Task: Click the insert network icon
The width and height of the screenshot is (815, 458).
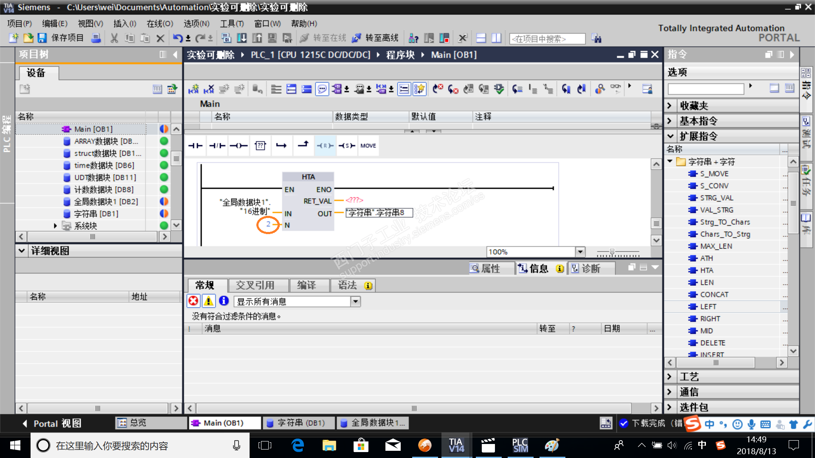Action: coord(194,89)
